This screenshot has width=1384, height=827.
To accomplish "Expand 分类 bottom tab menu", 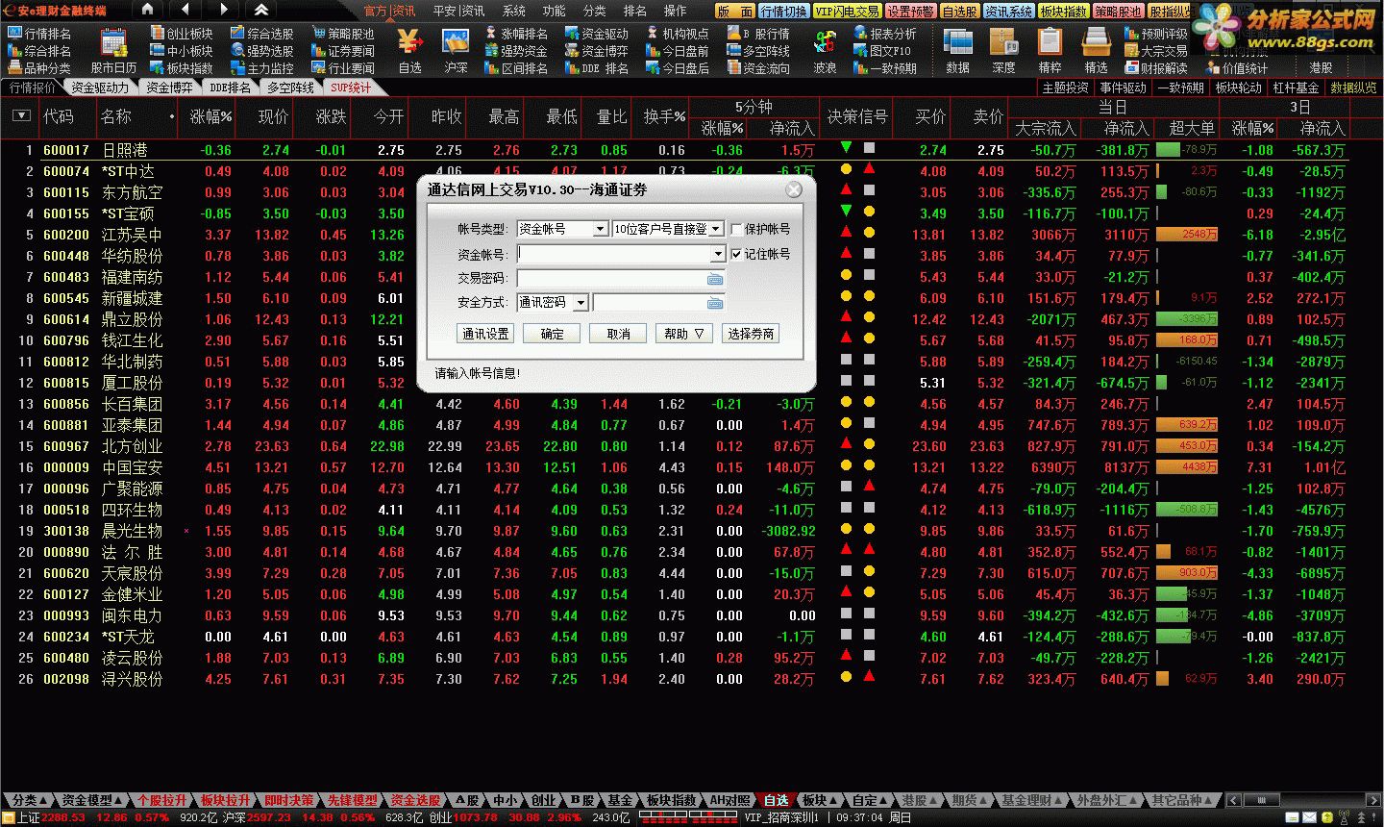I will click(x=29, y=800).
